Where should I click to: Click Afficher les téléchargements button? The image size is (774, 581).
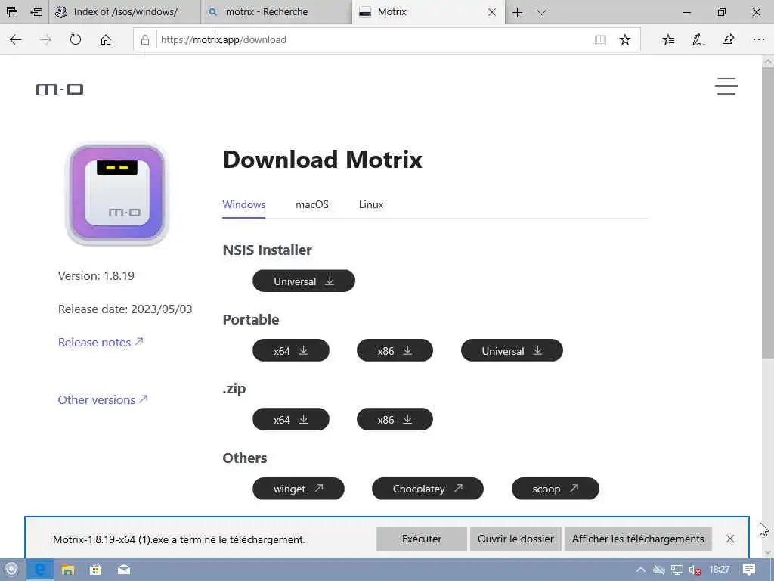click(638, 539)
